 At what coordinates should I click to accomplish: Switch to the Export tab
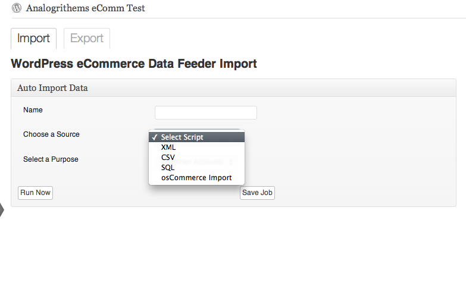87,39
